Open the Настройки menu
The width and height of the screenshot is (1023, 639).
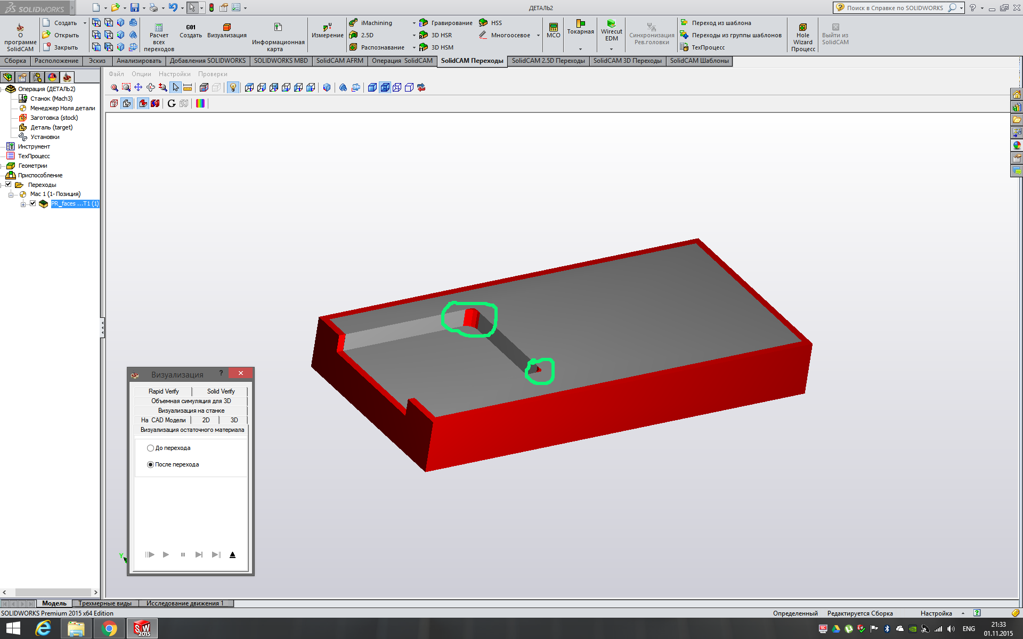(174, 74)
